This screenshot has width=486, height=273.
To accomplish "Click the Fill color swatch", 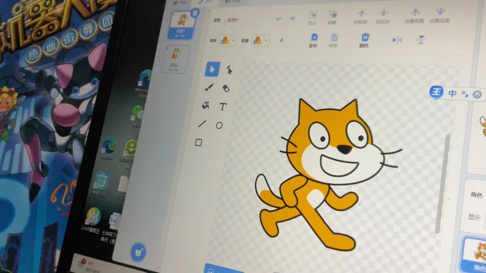I will point(225,40).
